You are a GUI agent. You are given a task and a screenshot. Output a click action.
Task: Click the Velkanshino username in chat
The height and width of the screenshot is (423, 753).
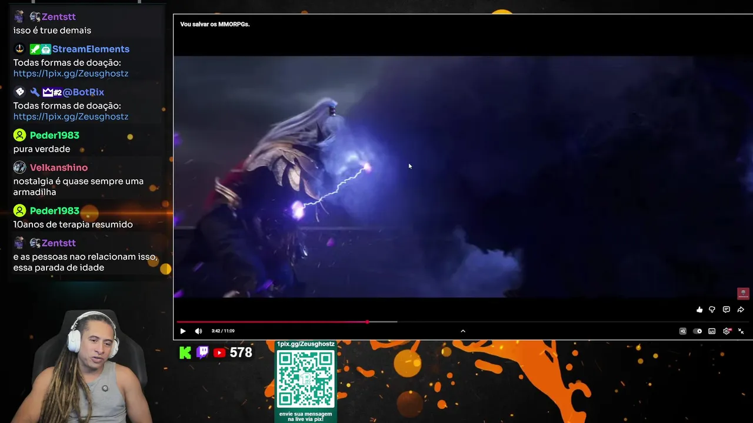pyautogui.click(x=59, y=167)
